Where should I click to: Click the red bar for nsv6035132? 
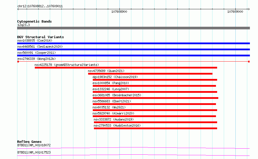(155, 110)
